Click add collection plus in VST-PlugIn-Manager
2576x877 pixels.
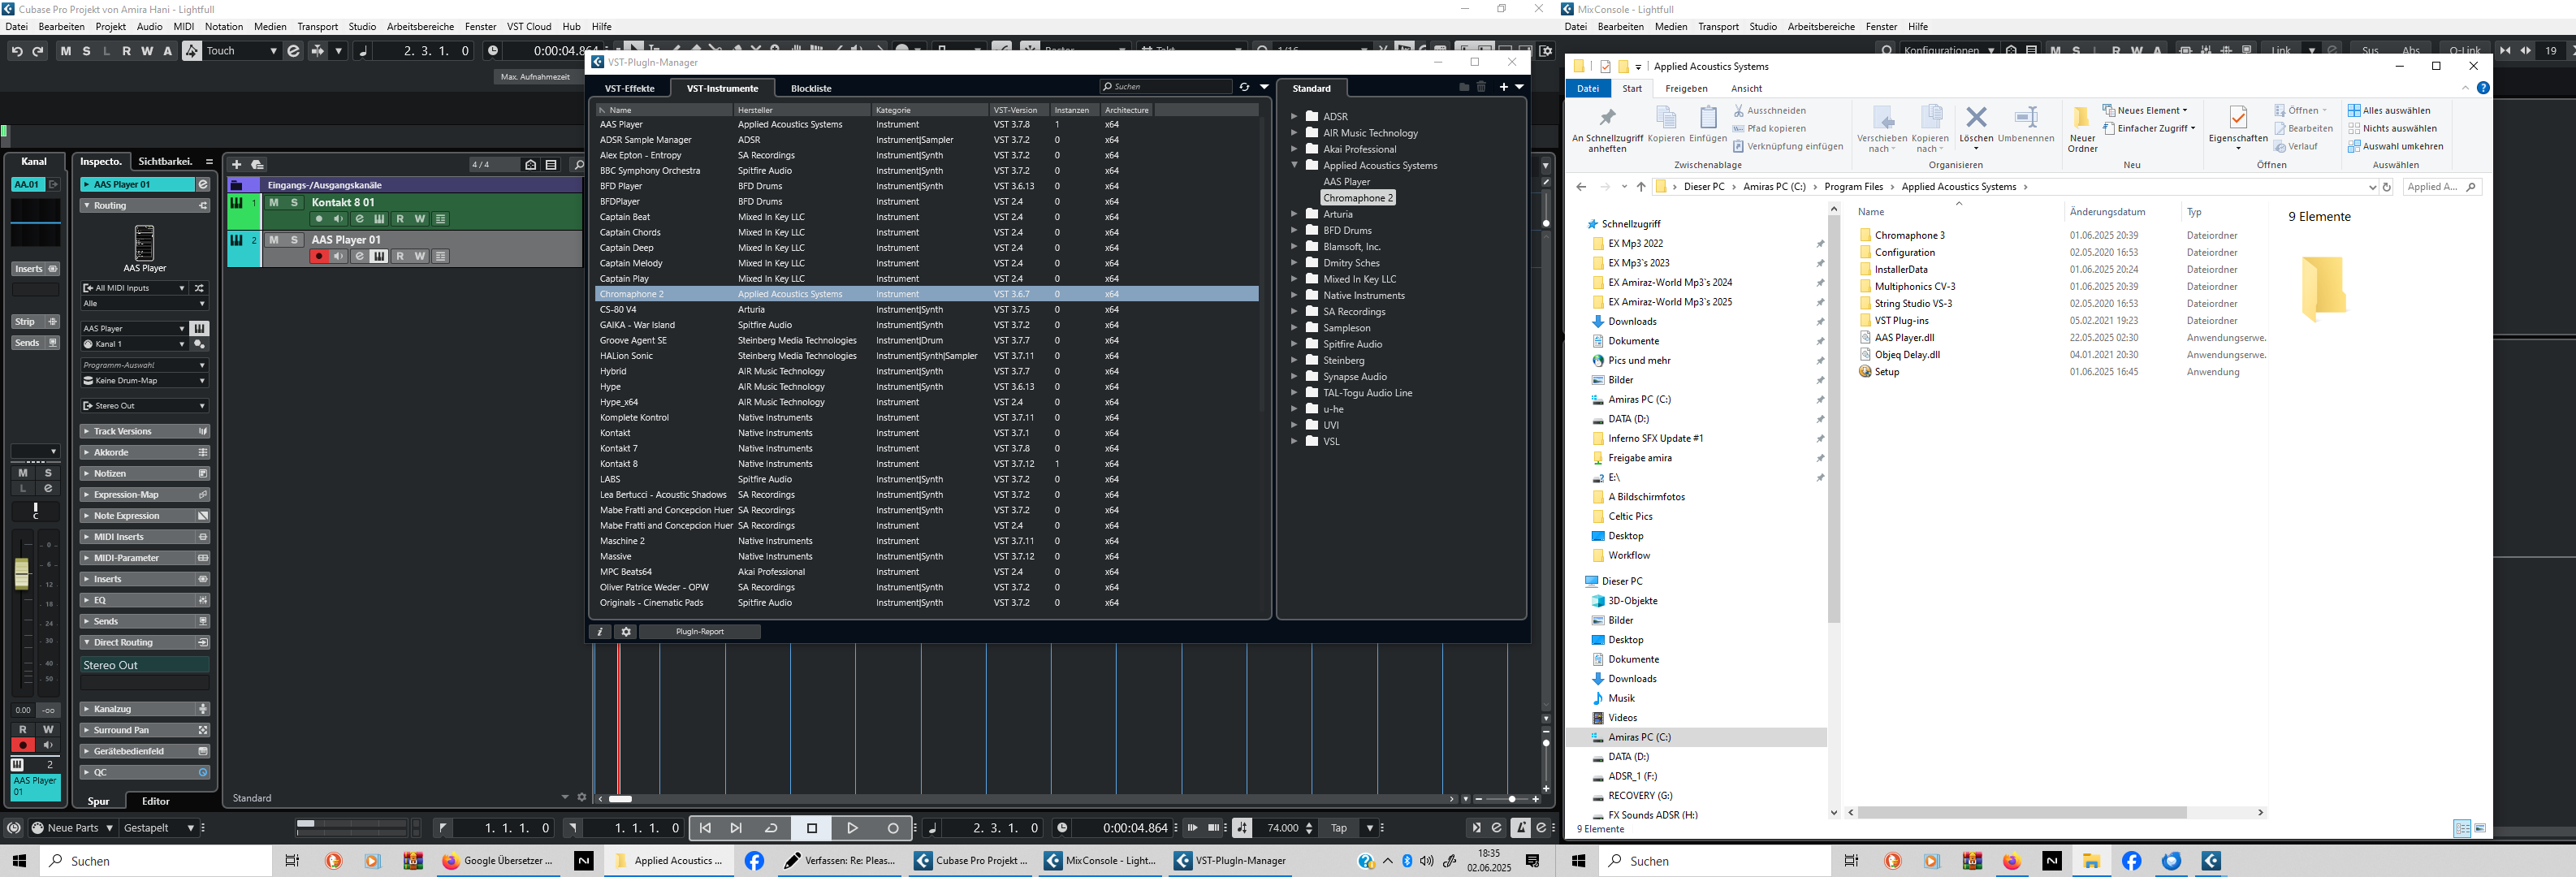[x=1503, y=87]
